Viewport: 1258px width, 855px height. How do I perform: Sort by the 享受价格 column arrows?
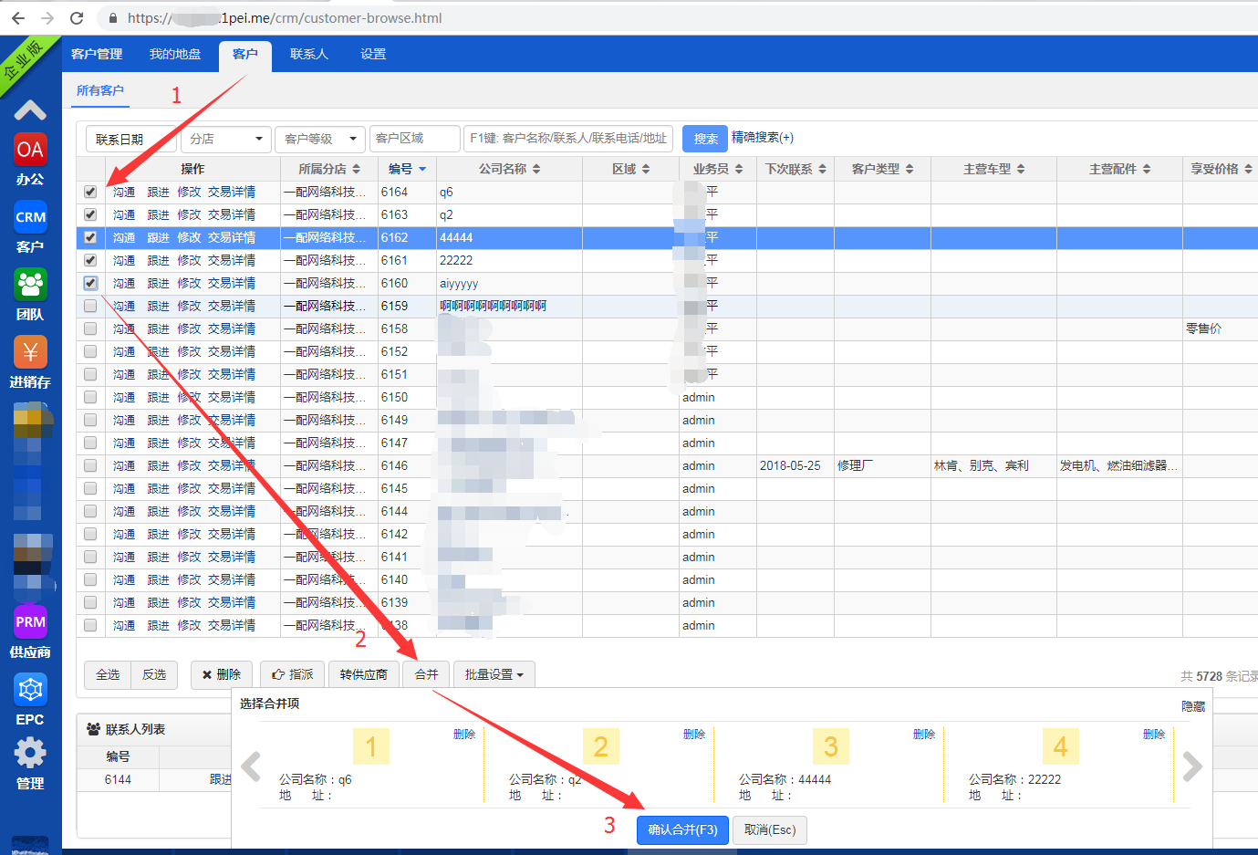click(1248, 169)
